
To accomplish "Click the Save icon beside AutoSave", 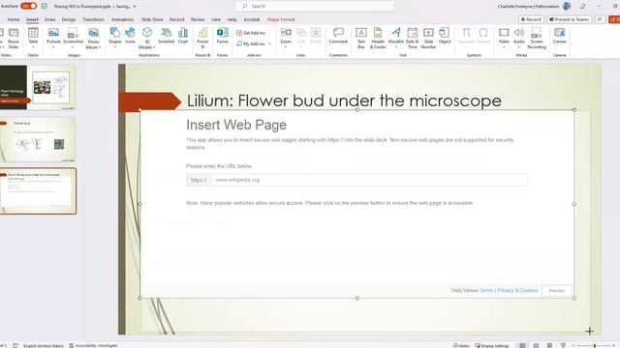I will (45, 6).
